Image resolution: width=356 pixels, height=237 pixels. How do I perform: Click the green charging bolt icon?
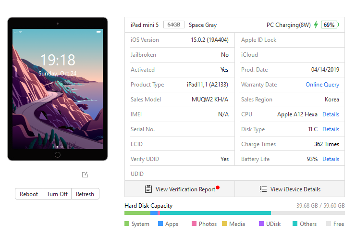(x=316, y=25)
